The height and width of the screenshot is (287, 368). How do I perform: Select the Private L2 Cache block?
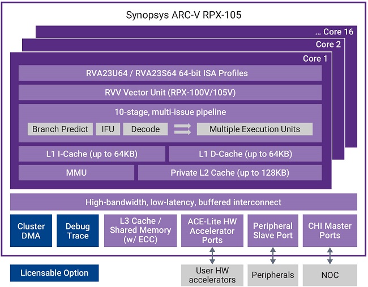(x=230, y=173)
